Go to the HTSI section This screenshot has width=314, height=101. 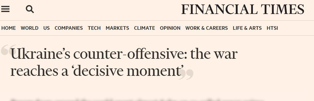[x=272, y=28]
